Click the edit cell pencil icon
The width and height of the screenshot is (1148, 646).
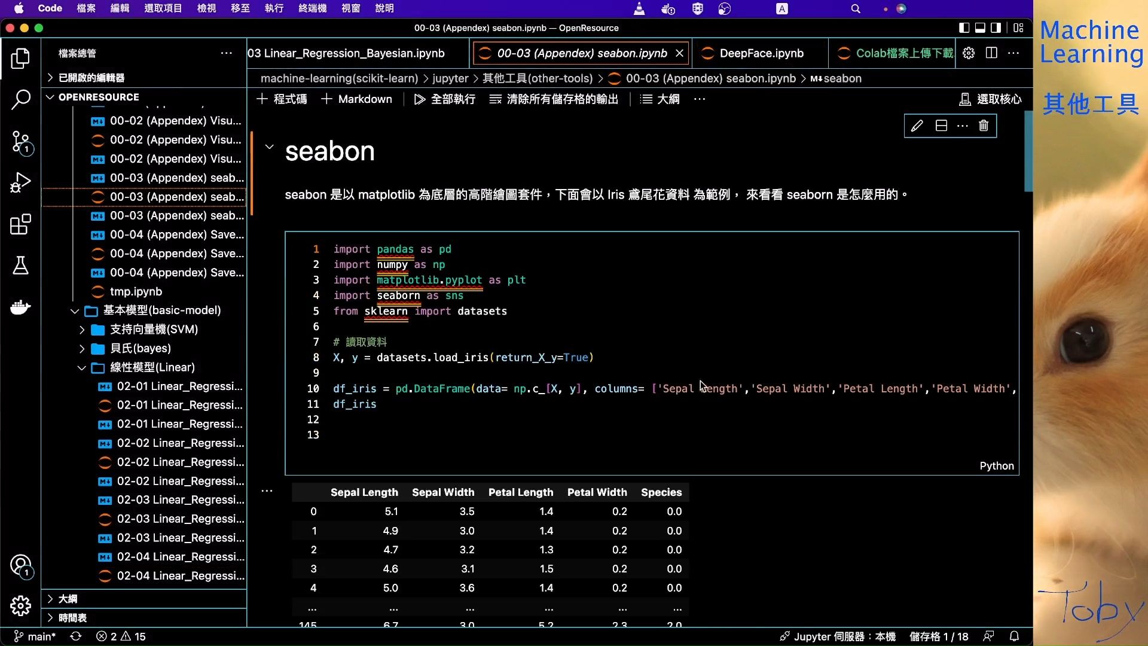[x=917, y=126]
